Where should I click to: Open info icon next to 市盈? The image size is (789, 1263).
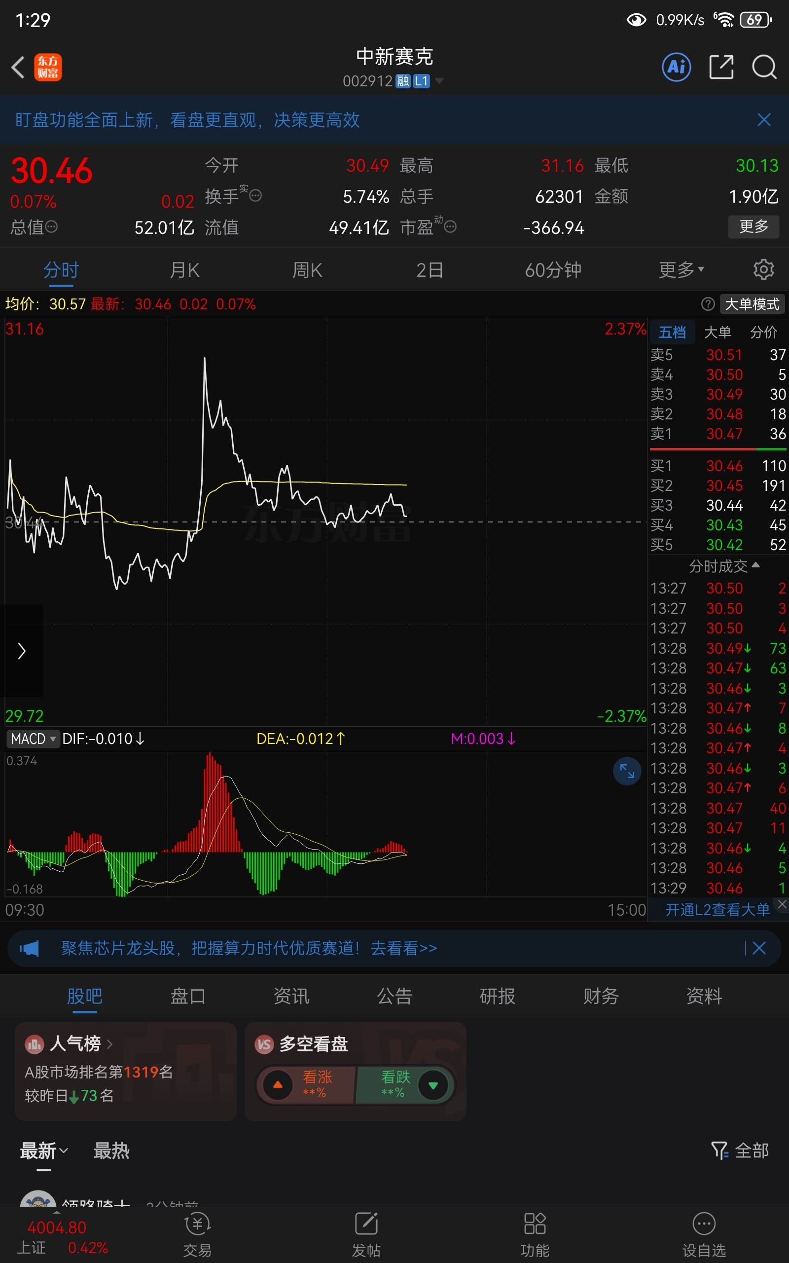point(450,226)
